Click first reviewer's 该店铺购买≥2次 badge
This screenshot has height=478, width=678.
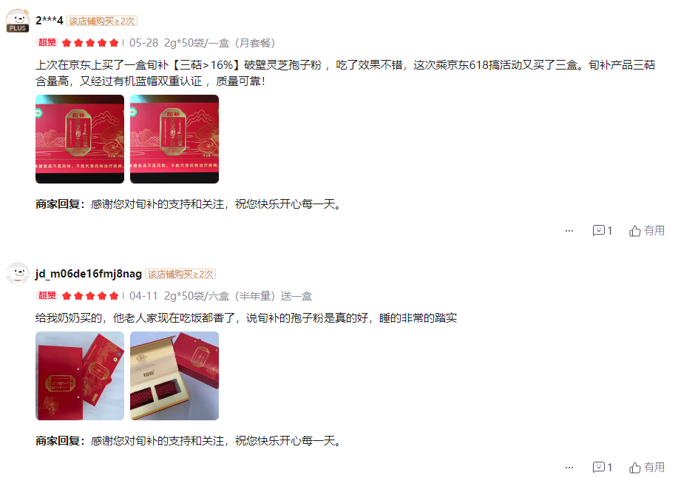[101, 21]
